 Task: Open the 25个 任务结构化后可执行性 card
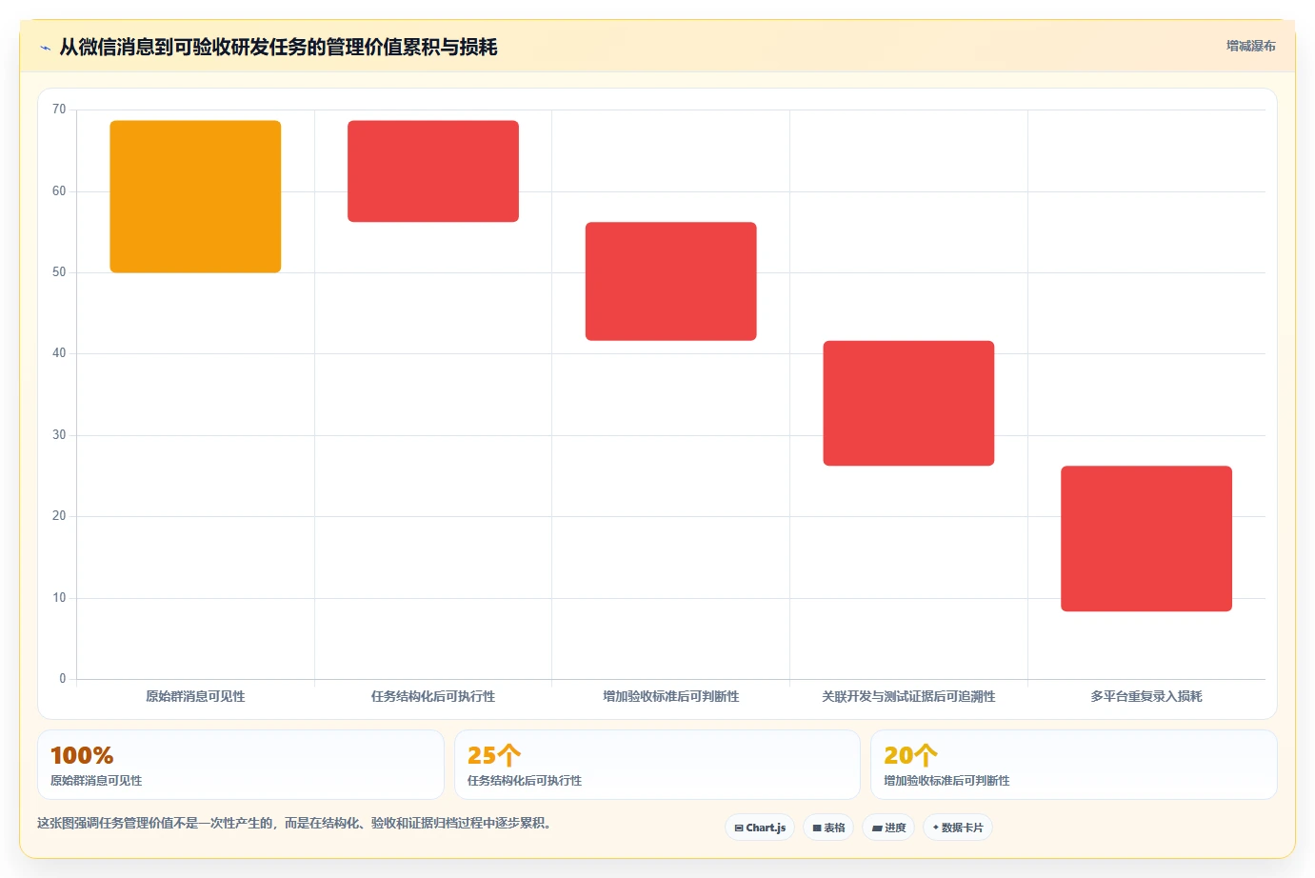tap(657, 765)
